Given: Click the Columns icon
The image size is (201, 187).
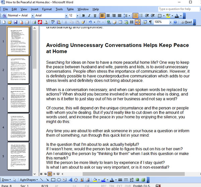Looking at the screenshot, I should click(x=132, y=22).
